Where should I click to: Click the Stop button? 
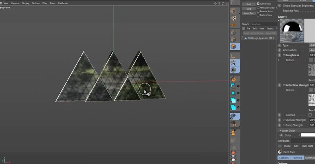249,9
